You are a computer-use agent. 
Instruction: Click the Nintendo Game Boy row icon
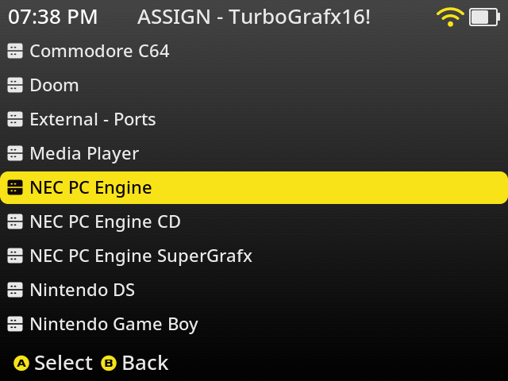click(x=15, y=325)
